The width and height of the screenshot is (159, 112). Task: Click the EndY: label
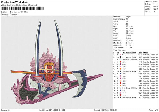tap(116, 38)
